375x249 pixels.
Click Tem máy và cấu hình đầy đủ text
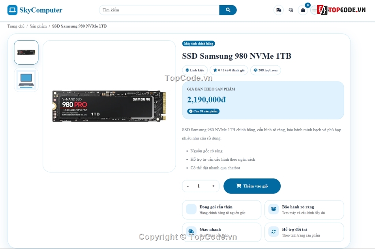coord(303,213)
